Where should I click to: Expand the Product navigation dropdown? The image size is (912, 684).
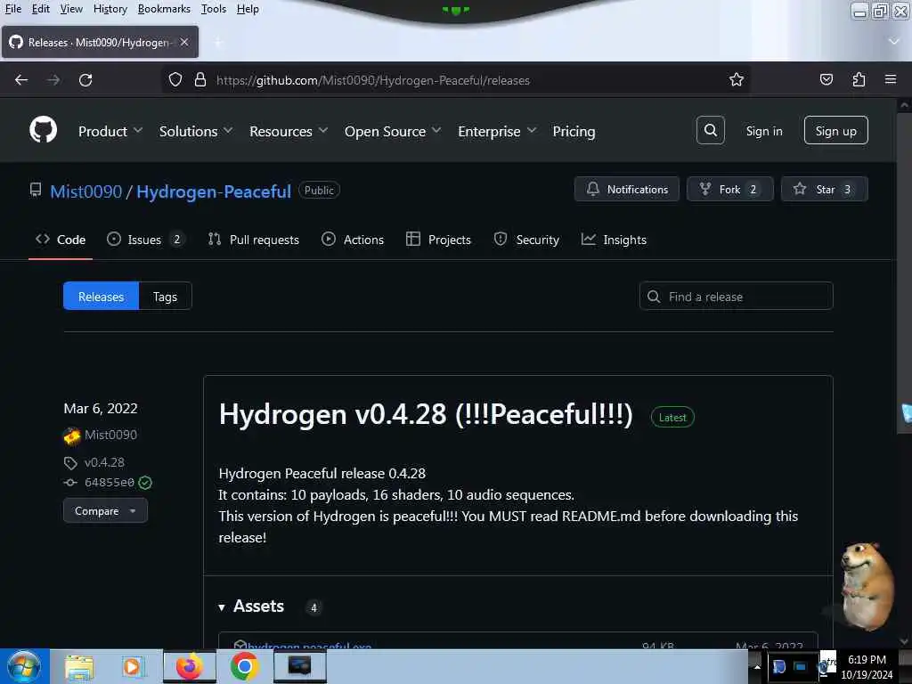pos(110,132)
